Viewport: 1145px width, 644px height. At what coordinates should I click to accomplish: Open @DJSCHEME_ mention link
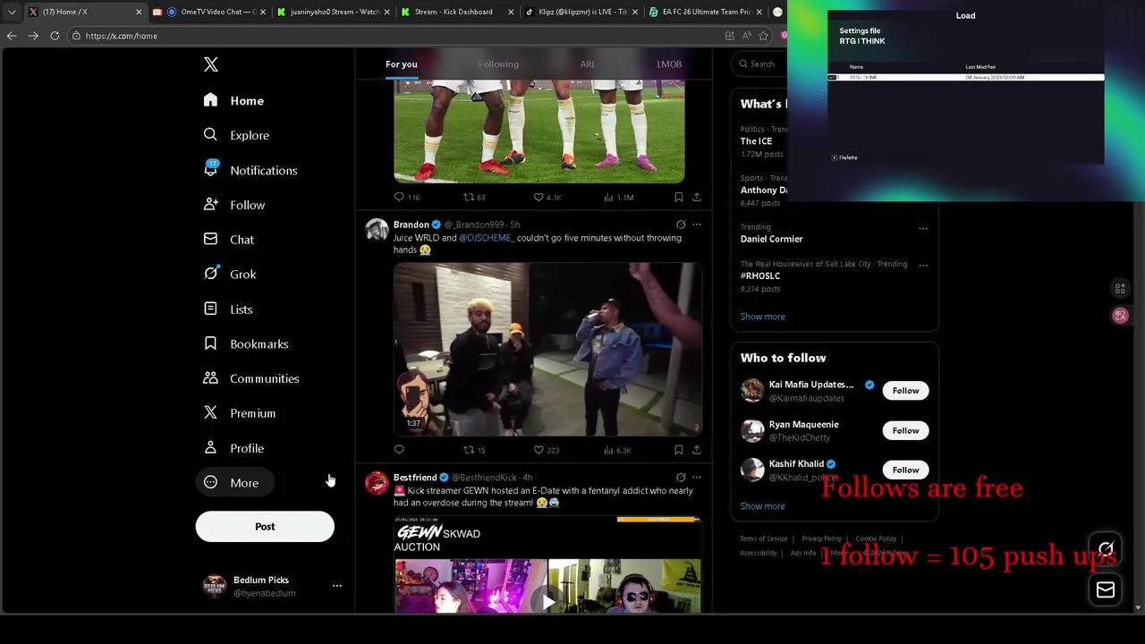[487, 238]
